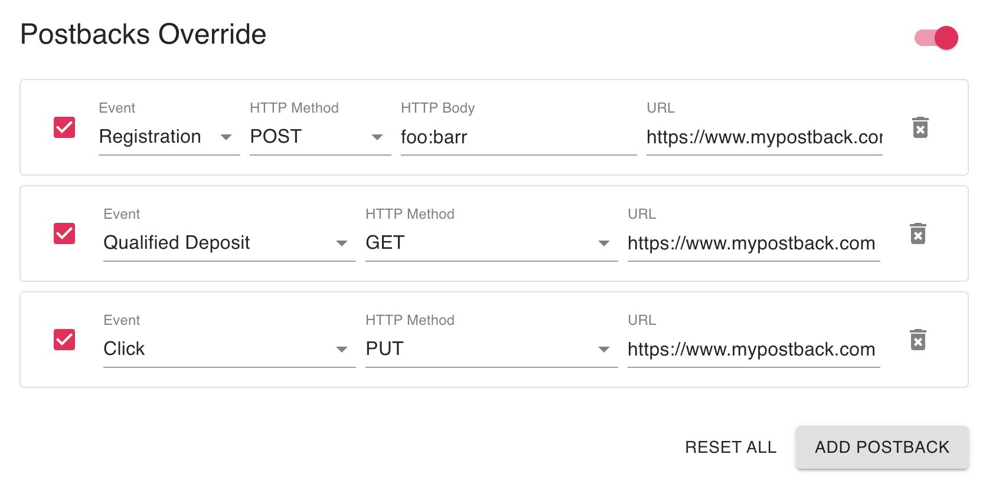Uncheck the Registration postback checkbox
The image size is (986, 487).
pyautogui.click(x=64, y=127)
